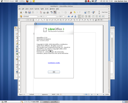Click the Styles and Formatting icon

pyautogui.click(x=21, y=16)
